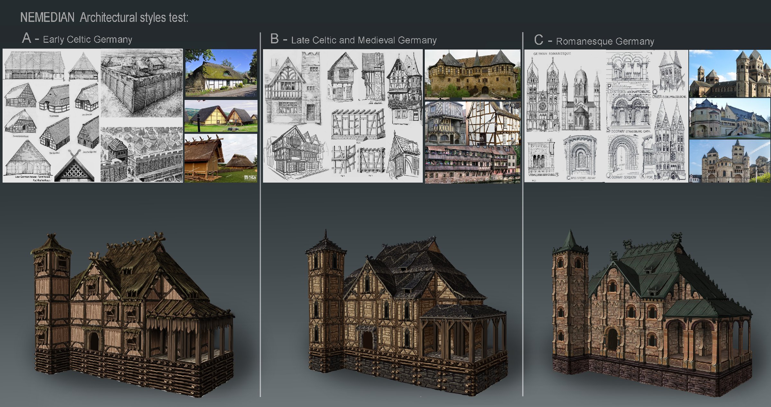Click the top Romanesque abbey towers photo
Screen dimensions: 771x407
730,73
